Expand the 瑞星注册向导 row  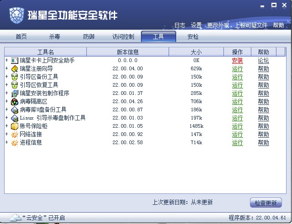click(x=7, y=68)
